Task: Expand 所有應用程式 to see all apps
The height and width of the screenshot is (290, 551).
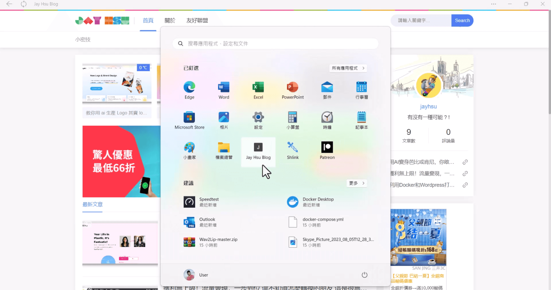Action: click(348, 68)
